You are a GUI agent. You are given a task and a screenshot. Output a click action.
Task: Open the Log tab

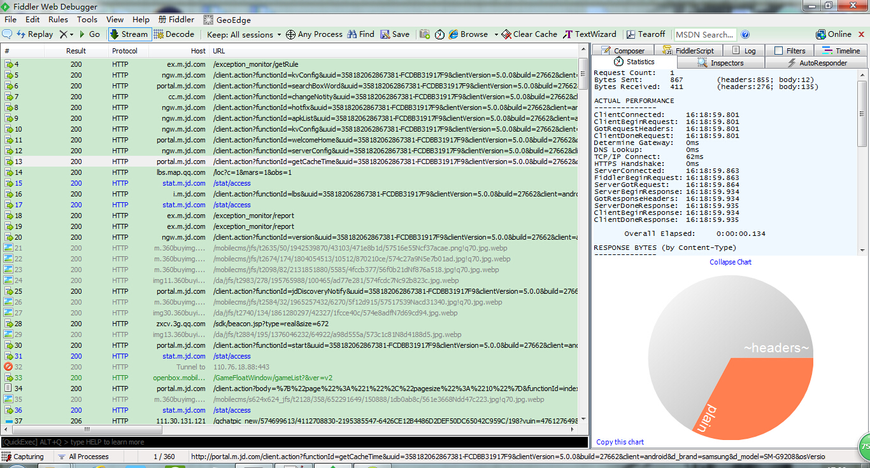tap(743, 51)
